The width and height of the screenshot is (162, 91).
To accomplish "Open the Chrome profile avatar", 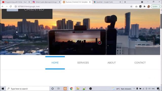I will pyautogui.click(x=149, y=7).
